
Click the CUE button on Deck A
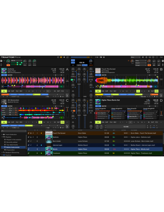click(9, 91)
